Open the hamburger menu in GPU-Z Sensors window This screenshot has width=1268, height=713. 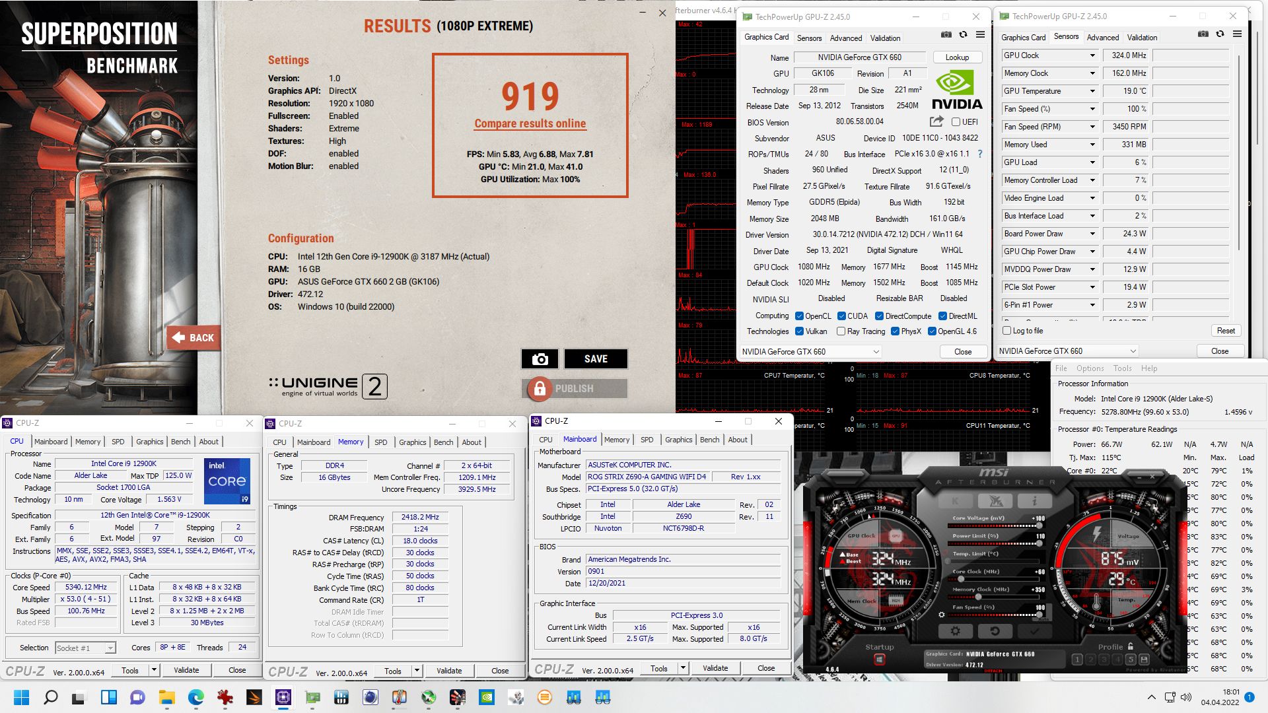pyautogui.click(x=1237, y=34)
